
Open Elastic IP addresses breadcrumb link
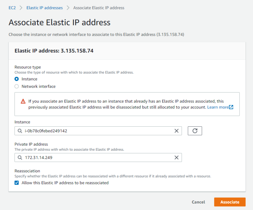(x=44, y=8)
